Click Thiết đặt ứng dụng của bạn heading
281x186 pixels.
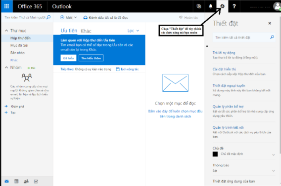(234, 181)
